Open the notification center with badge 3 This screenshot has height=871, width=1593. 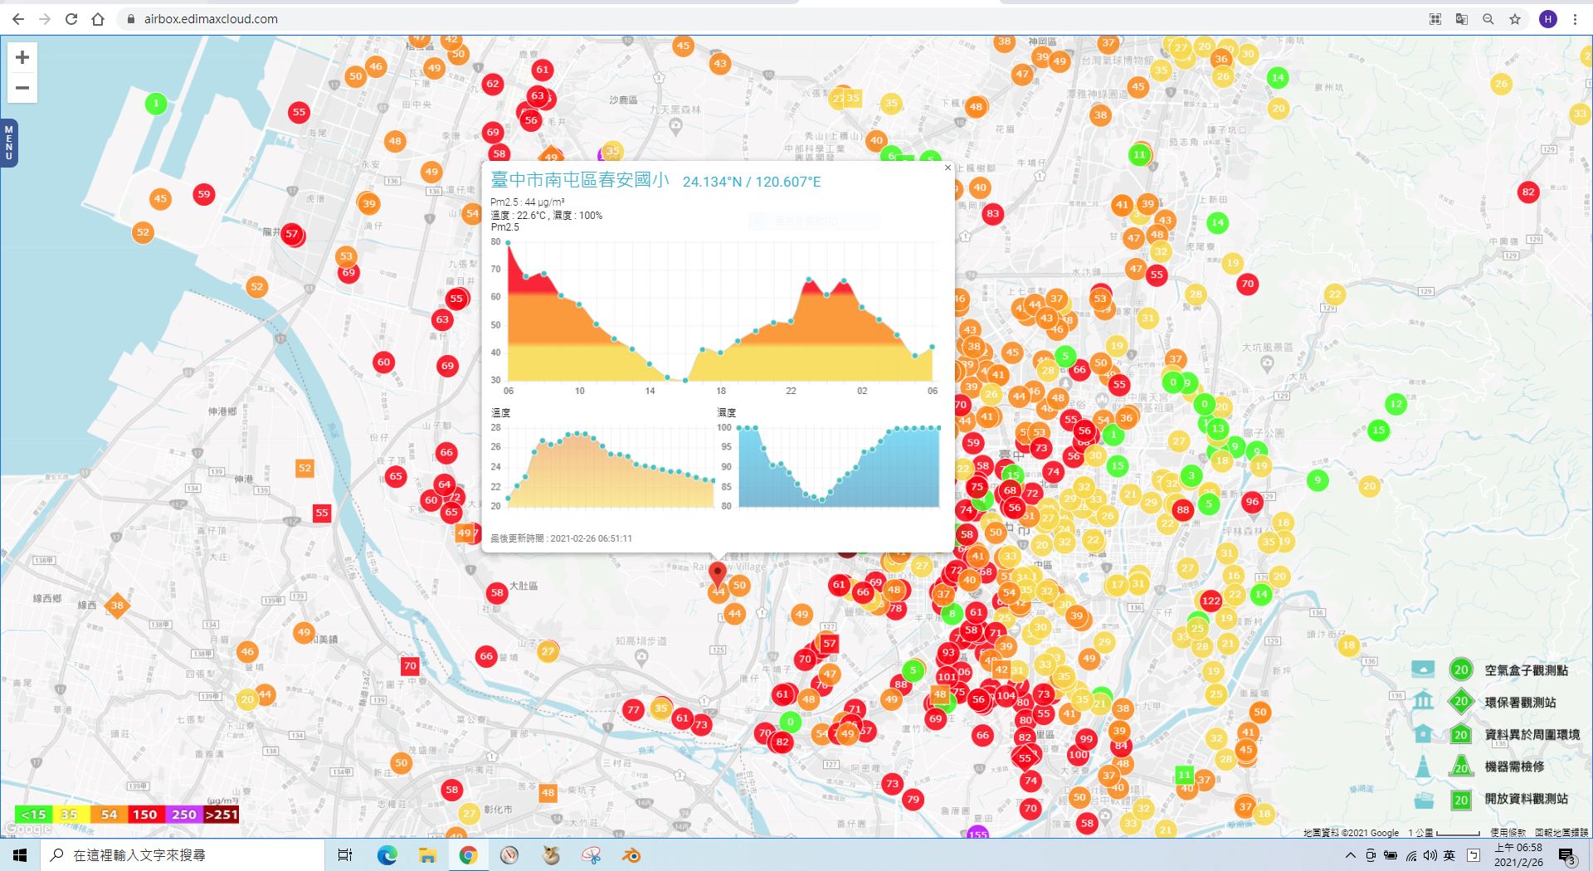click(x=1566, y=856)
